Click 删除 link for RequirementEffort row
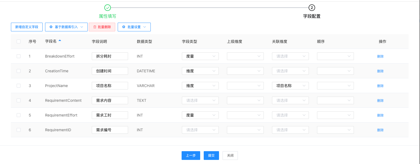The height and width of the screenshot is (164, 420). point(380,115)
